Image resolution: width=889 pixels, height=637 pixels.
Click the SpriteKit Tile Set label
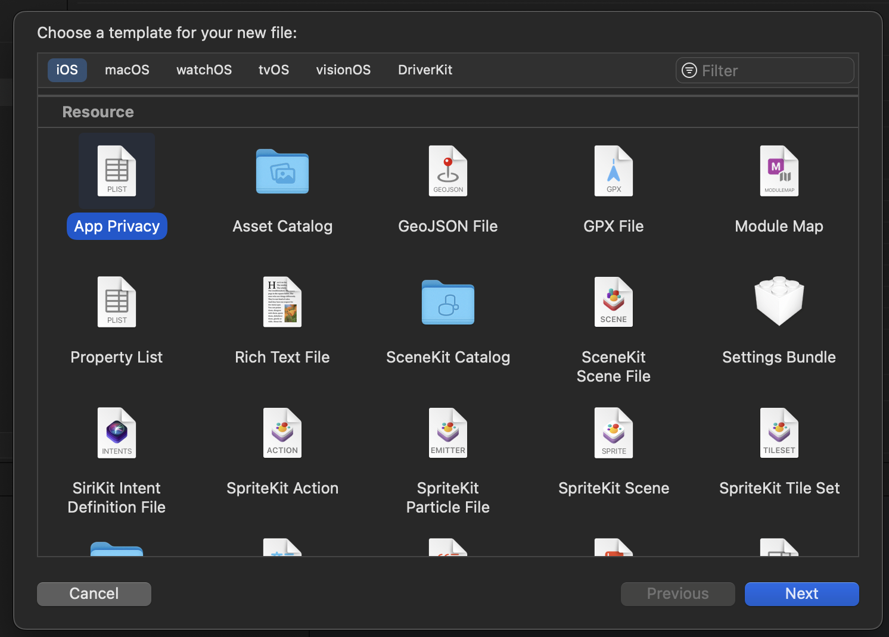tap(779, 488)
